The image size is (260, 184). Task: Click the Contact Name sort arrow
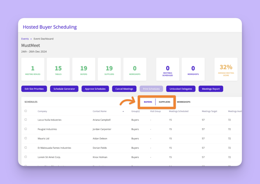[123, 111]
